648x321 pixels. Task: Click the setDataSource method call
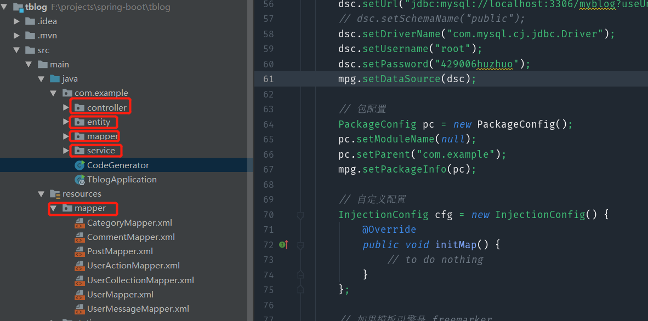(401, 78)
